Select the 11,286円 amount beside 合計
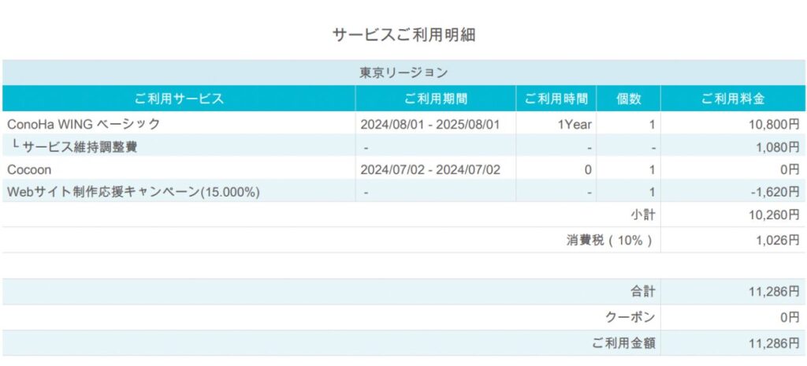 tap(774, 292)
